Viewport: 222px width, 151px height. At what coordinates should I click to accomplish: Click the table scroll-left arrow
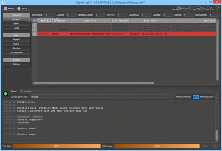[x=33, y=83]
